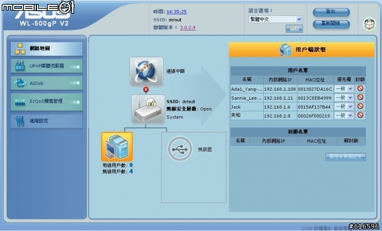
Task: Click the logout button (登出)
Action: pyautogui.click(x=331, y=12)
